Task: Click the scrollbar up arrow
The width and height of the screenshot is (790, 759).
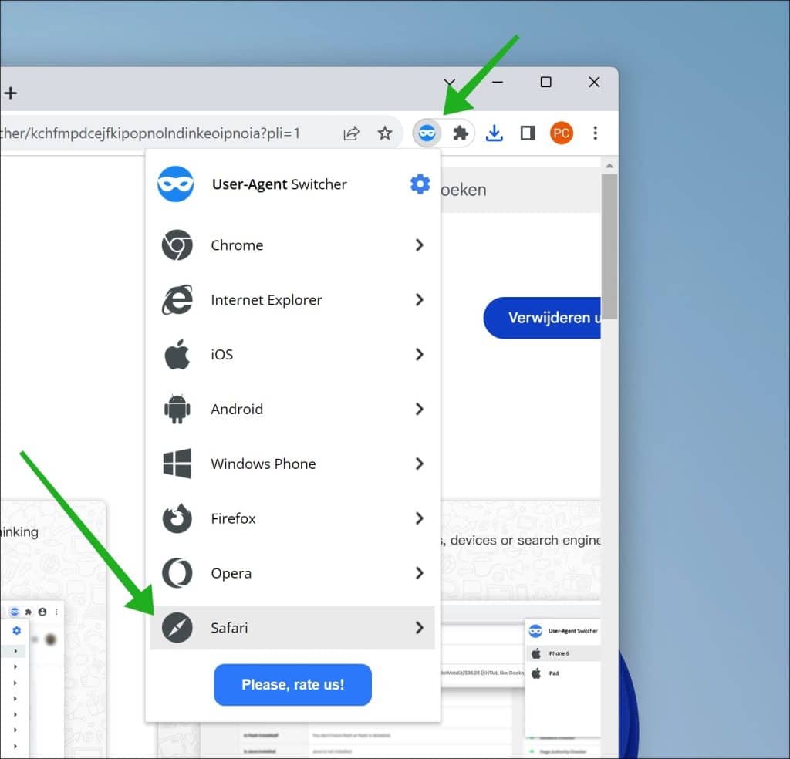Action: point(609,166)
